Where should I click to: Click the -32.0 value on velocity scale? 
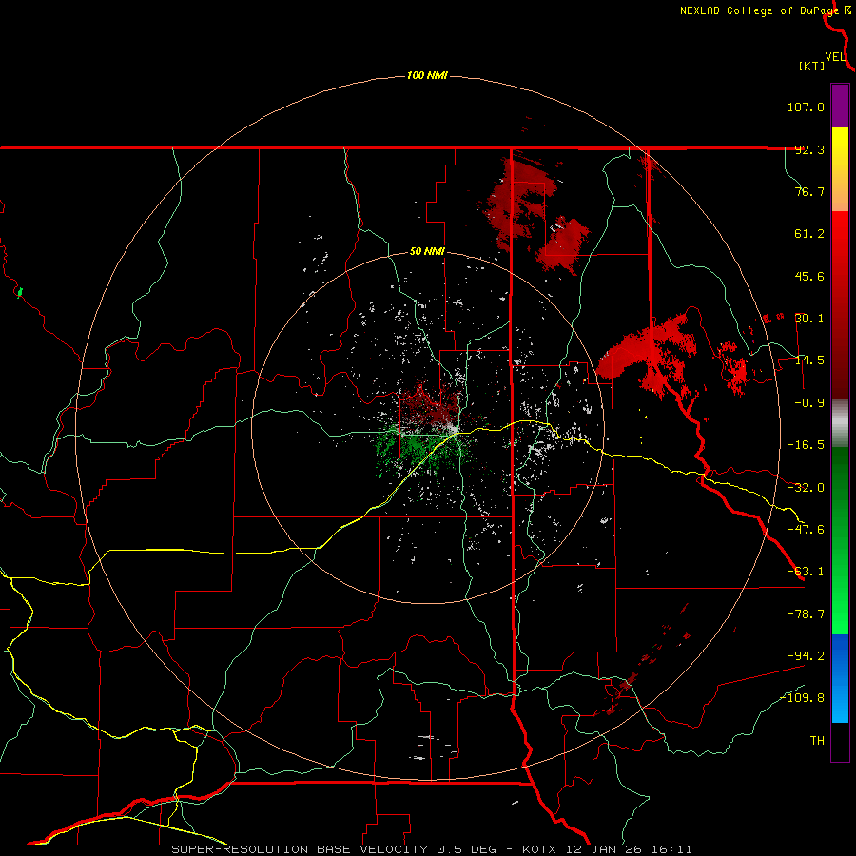coord(806,488)
